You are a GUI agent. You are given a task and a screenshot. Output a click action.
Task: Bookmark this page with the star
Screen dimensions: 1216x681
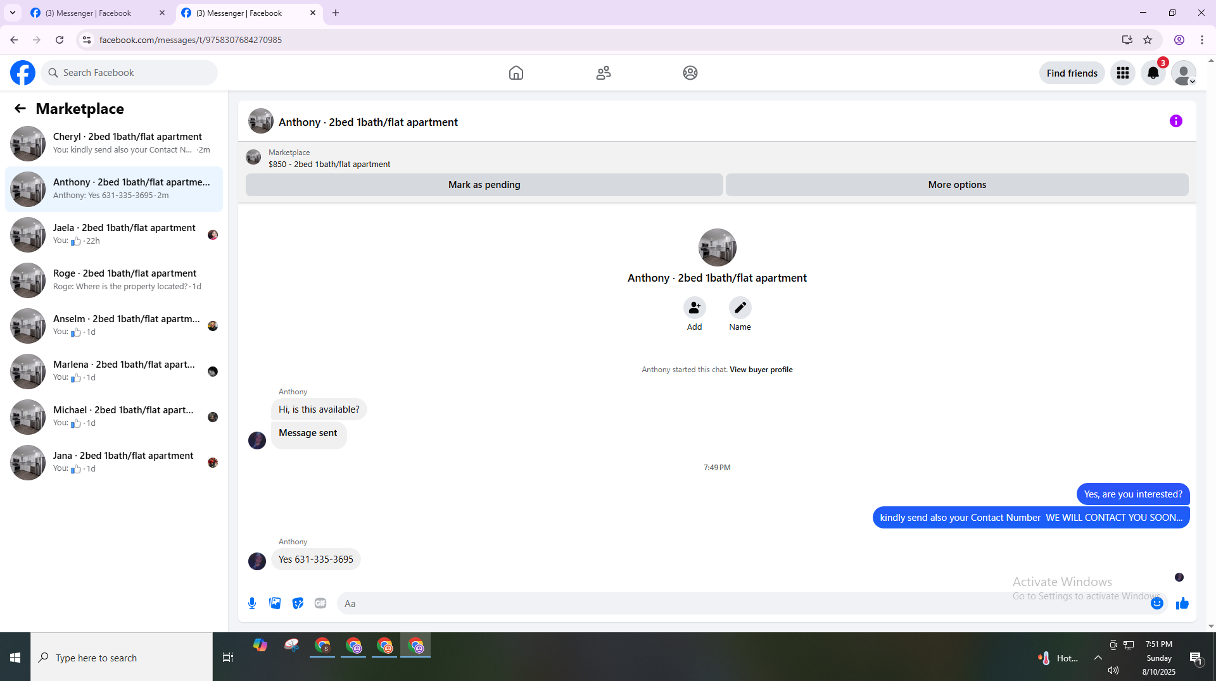coord(1148,40)
